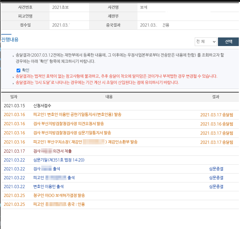Open the 의견요청서 발송 entry
This screenshot has height=229, width=240.
coord(68,124)
